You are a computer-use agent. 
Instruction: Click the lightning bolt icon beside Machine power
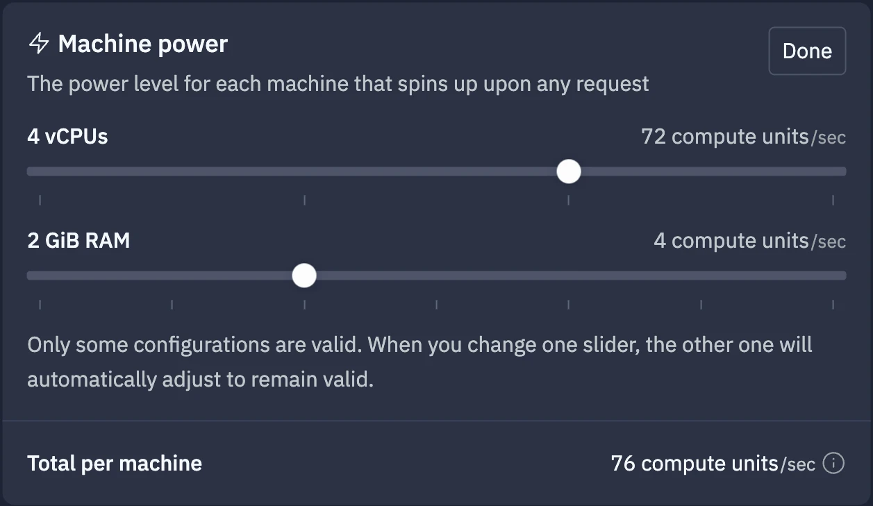(x=39, y=44)
